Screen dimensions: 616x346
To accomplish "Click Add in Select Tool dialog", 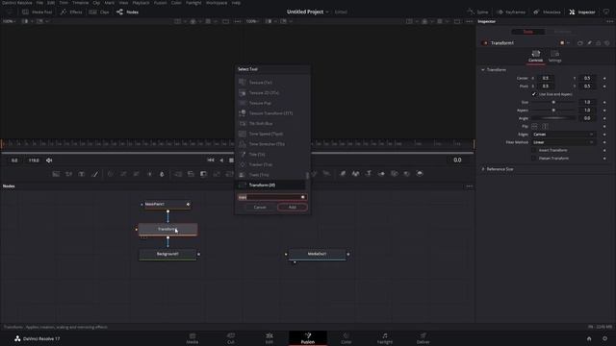I will point(293,208).
